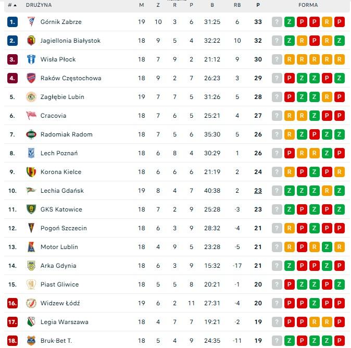
Task: Click the GKS Katowice club crest
Action: [31, 209]
